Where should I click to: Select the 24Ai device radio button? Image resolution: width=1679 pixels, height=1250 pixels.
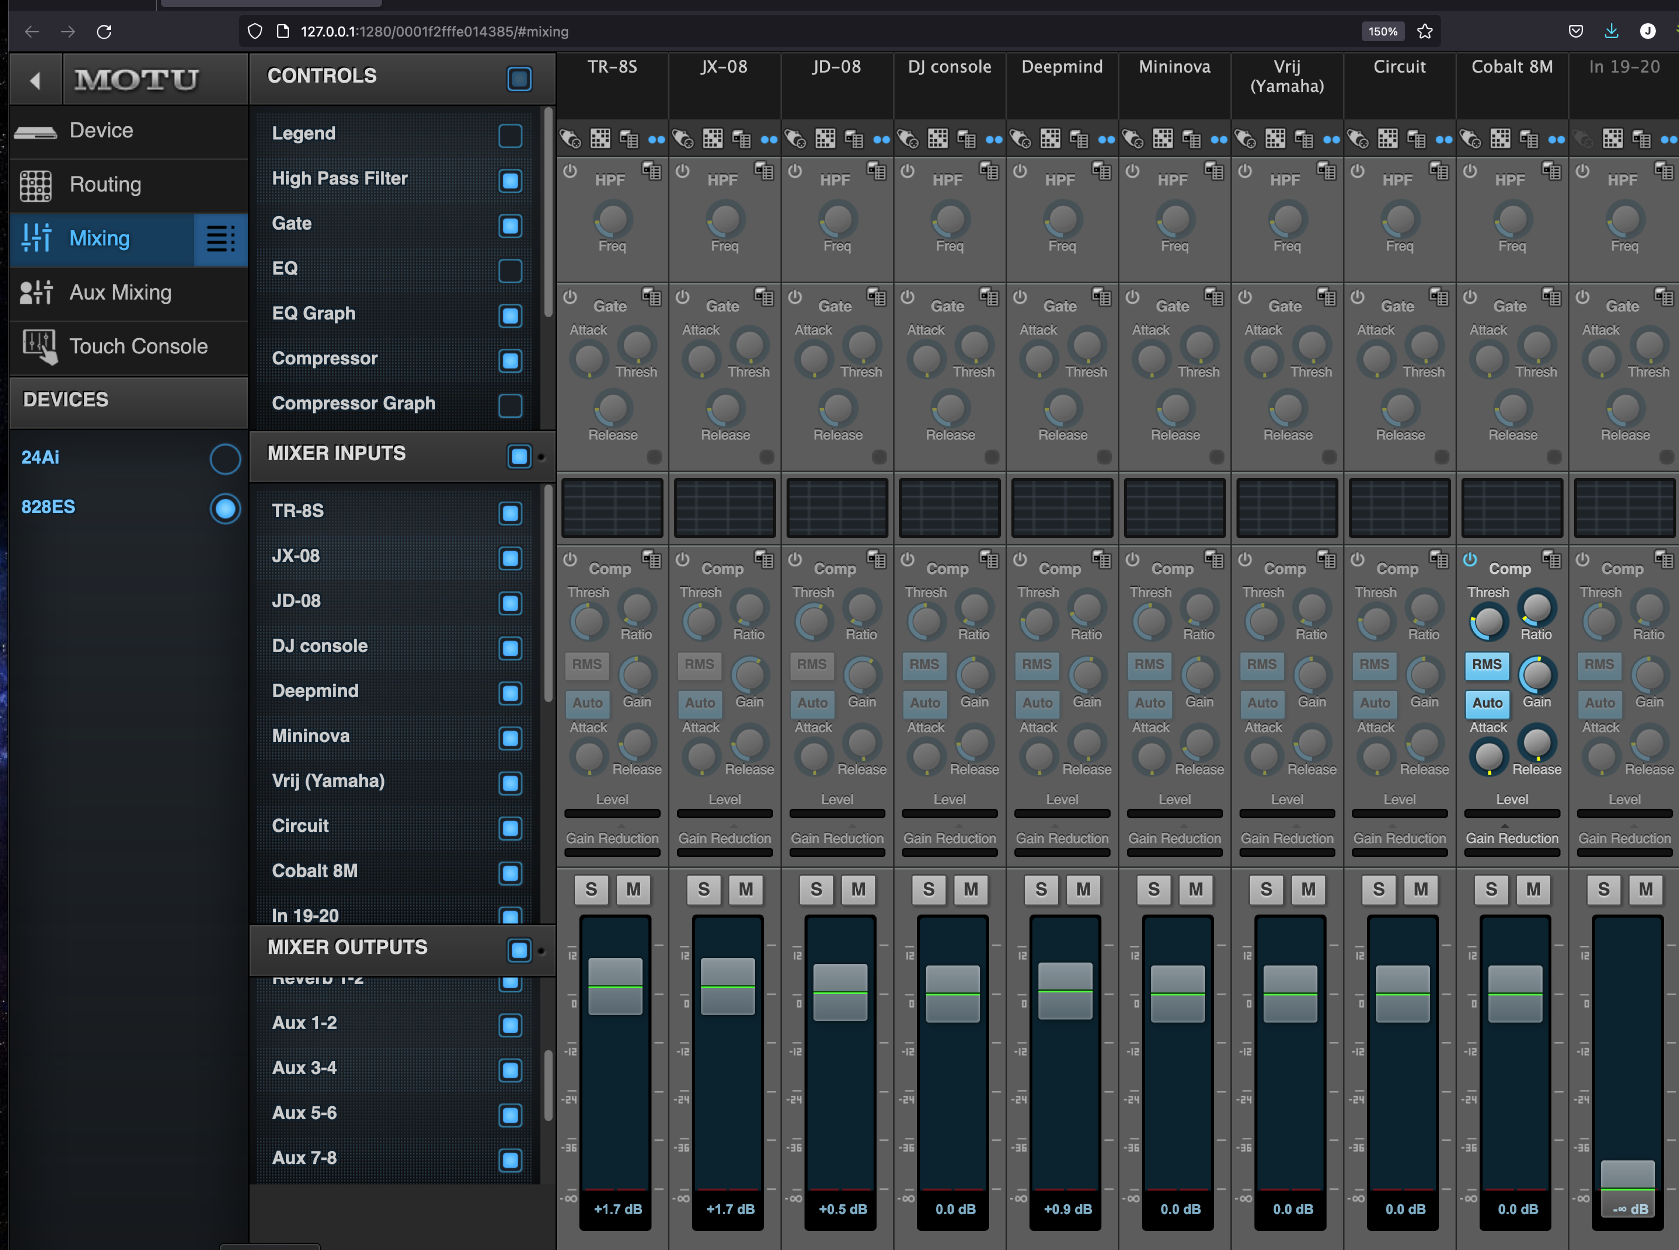tap(225, 458)
